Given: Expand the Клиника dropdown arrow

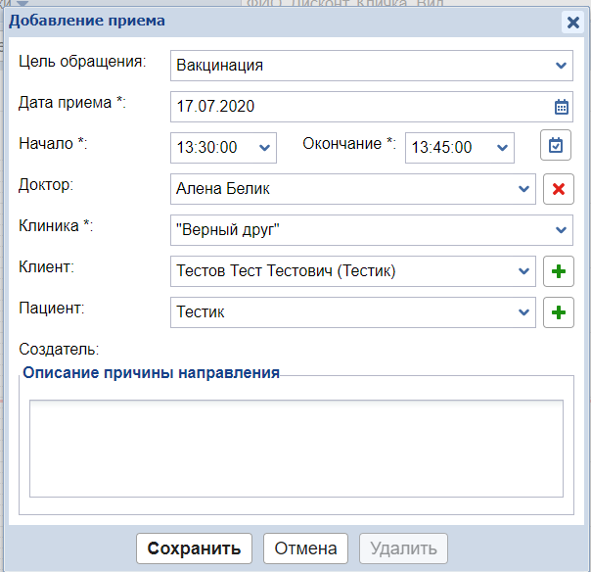Looking at the screenshot, I should tap(562, 230).
